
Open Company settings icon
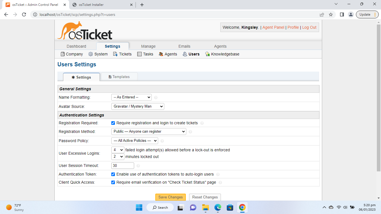[x=63, y=54]
